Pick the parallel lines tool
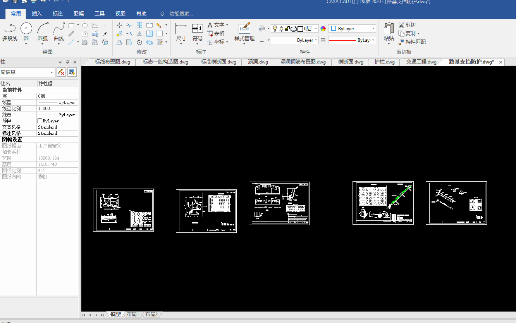The image size is (516, 323). pos(71,34)
